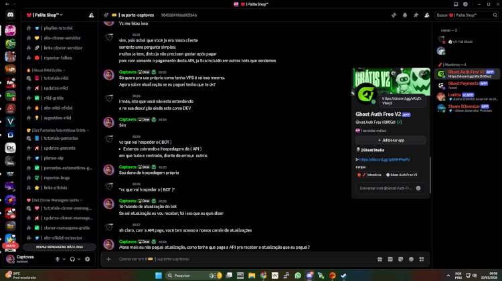The height and width of the screenshot is (281, 502).
Task: Toggle headphone deafen
Action: [72, 259]
